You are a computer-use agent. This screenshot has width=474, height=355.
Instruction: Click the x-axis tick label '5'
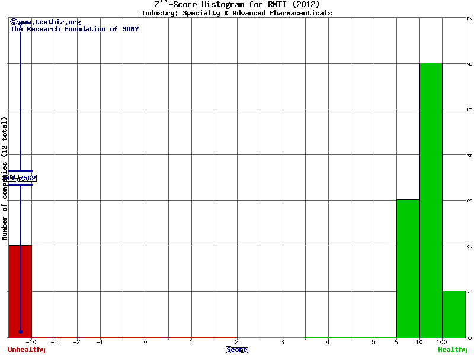click(374, 342)
